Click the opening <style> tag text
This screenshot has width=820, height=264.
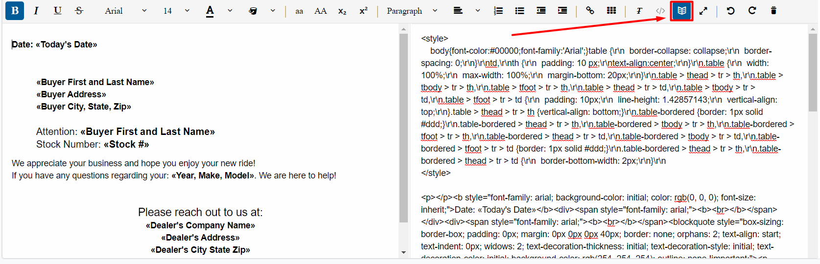pyautogui.click(x=435, y=39)
